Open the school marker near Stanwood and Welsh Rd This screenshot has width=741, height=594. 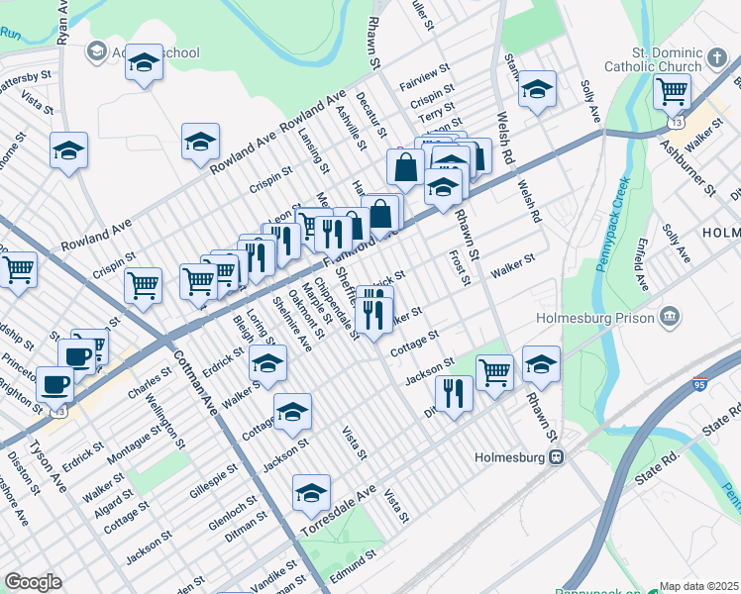click(537, 92)
